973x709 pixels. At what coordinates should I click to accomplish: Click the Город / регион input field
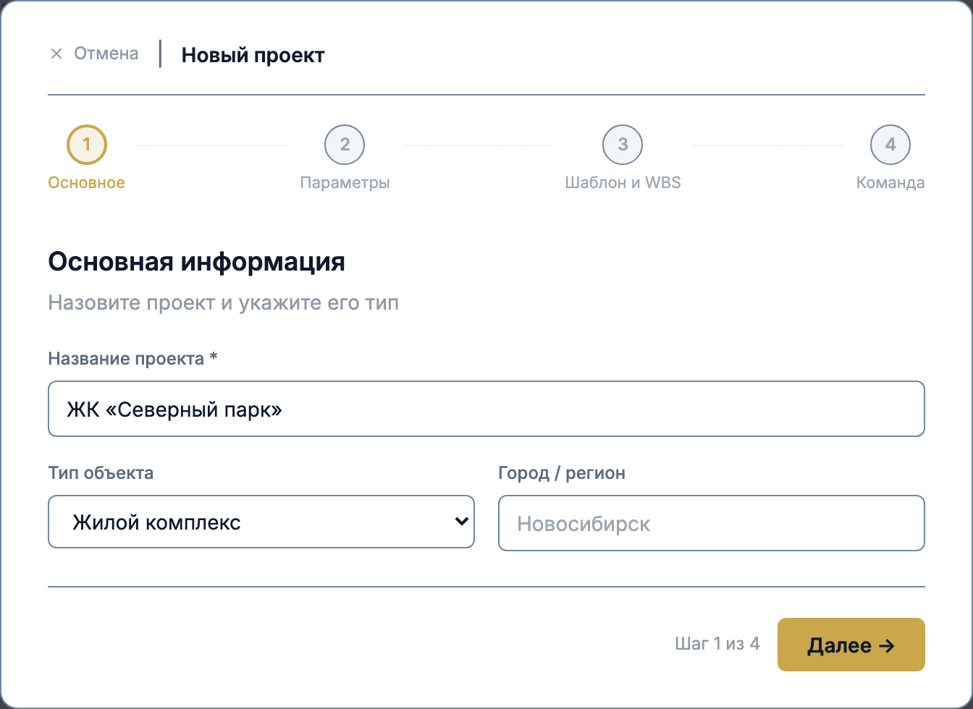712,523
